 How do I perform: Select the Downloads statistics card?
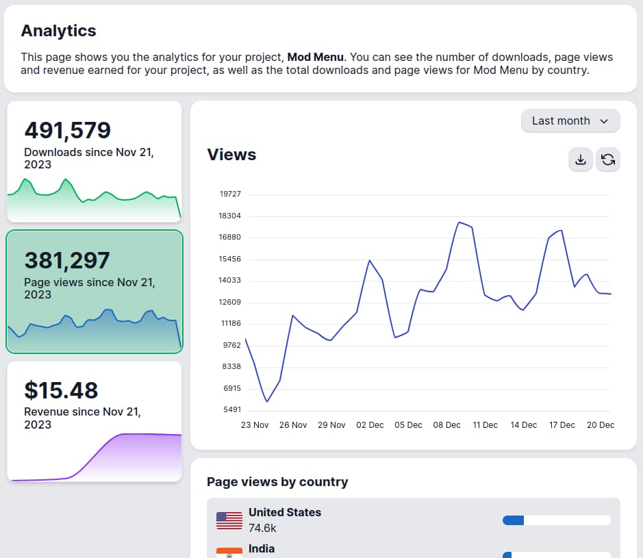pyautogui.click(x=94, y=162)
